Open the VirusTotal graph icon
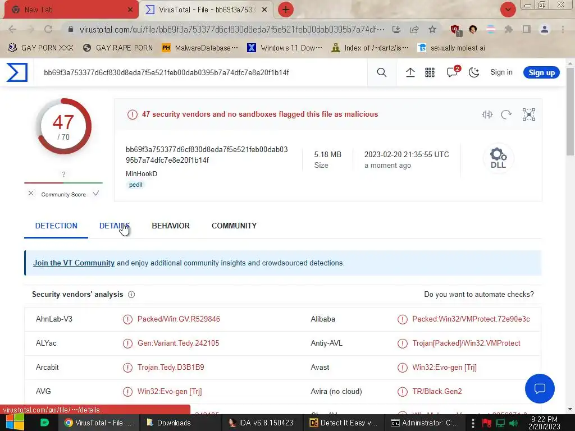Image resolution: width=575 pixels, height=431 pixels. coord(529,114)
